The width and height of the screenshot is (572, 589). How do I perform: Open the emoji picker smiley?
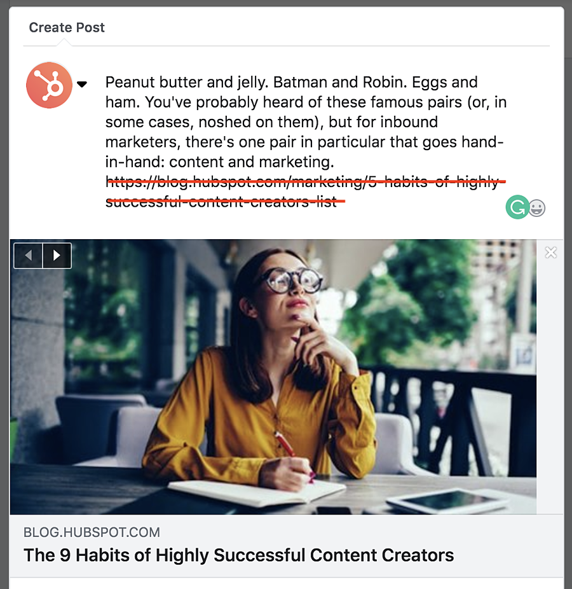point(537,208)
